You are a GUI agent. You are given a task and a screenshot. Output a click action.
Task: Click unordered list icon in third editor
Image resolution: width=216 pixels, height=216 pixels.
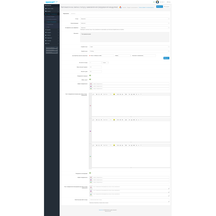(118, 145)
